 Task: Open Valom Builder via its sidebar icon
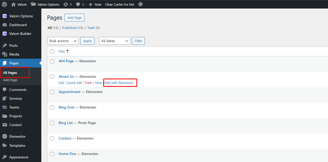coord(4,34)
